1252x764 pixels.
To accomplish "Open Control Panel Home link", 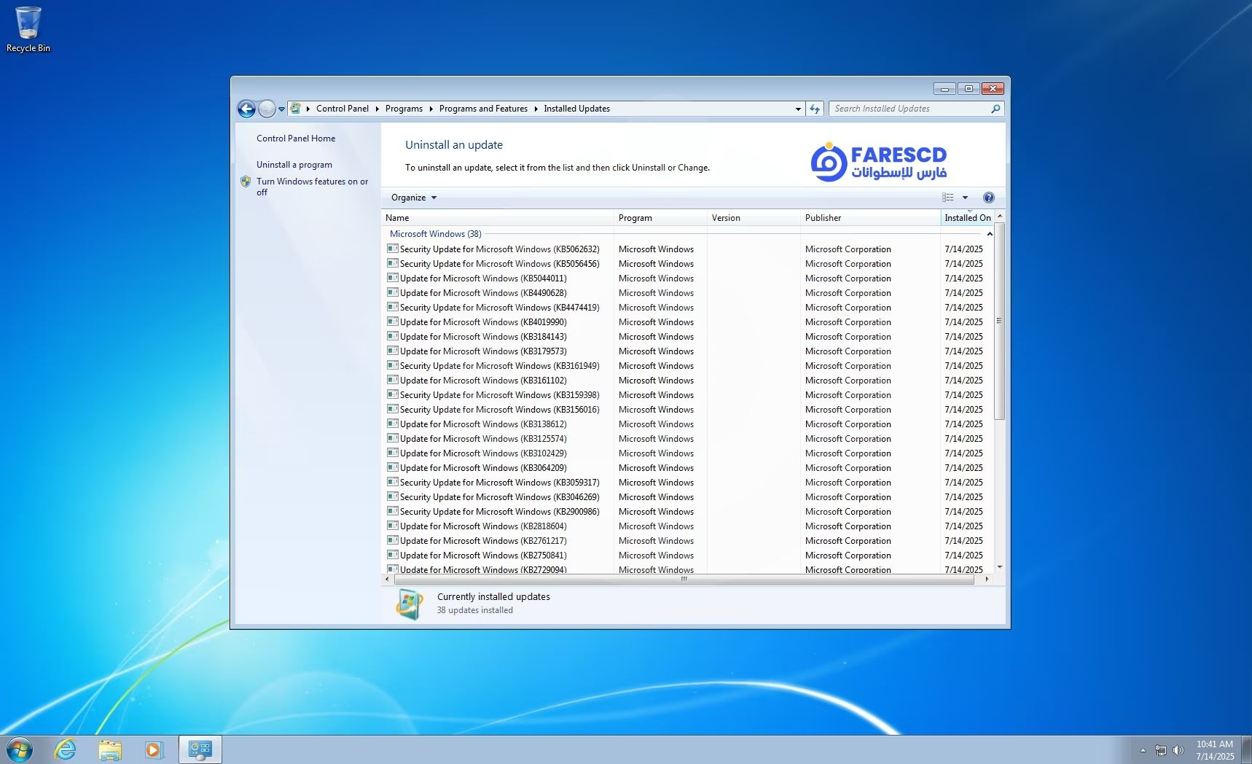I will (x=296, y=139).
